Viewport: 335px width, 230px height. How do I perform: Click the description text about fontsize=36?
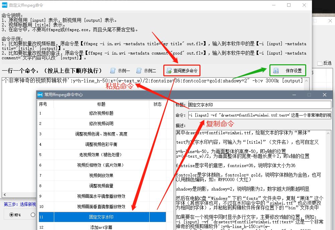(x=236, y=165)
